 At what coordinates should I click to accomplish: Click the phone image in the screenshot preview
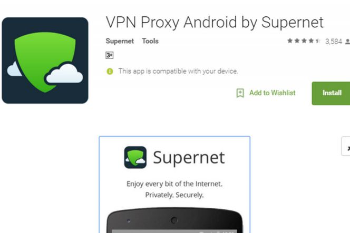[x=174, y=220]
